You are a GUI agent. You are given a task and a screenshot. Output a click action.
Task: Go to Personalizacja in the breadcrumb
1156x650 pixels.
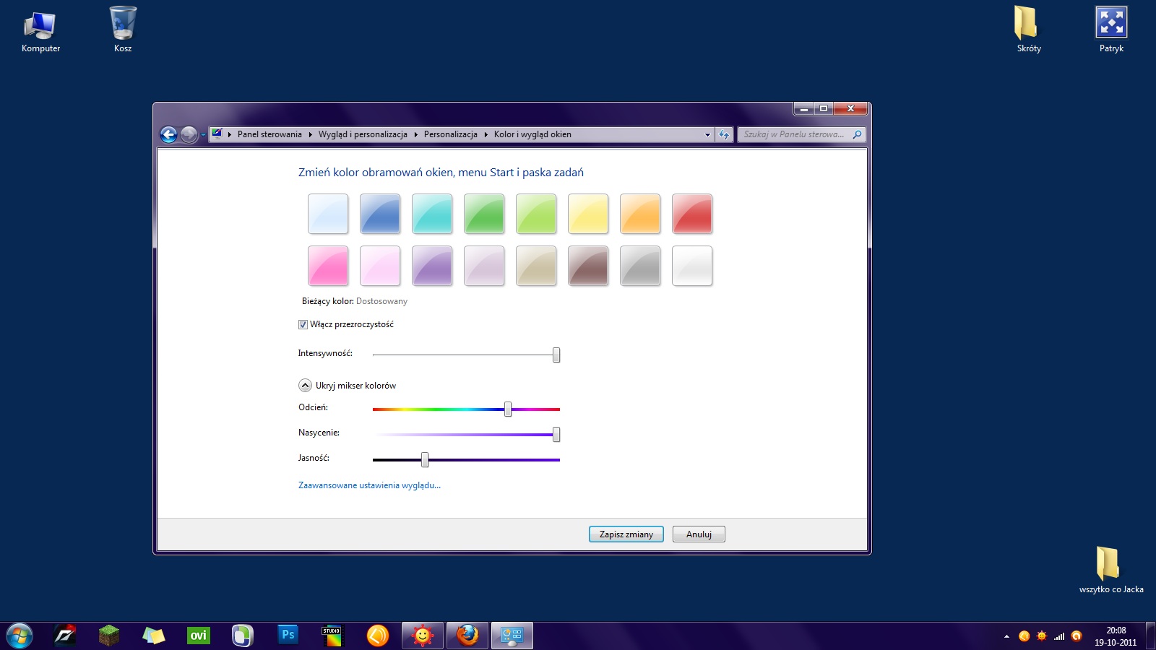coord(450,134)
